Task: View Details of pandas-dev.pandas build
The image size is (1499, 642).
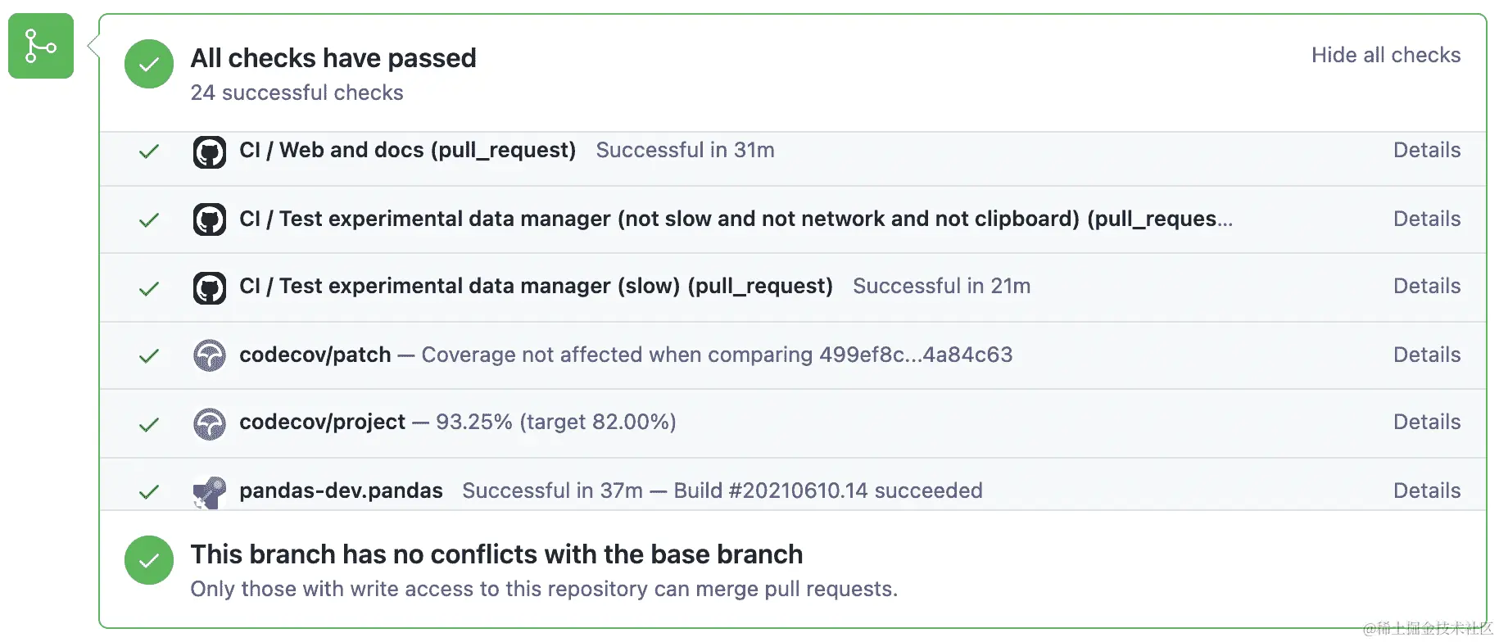Action: point(1427,491)
